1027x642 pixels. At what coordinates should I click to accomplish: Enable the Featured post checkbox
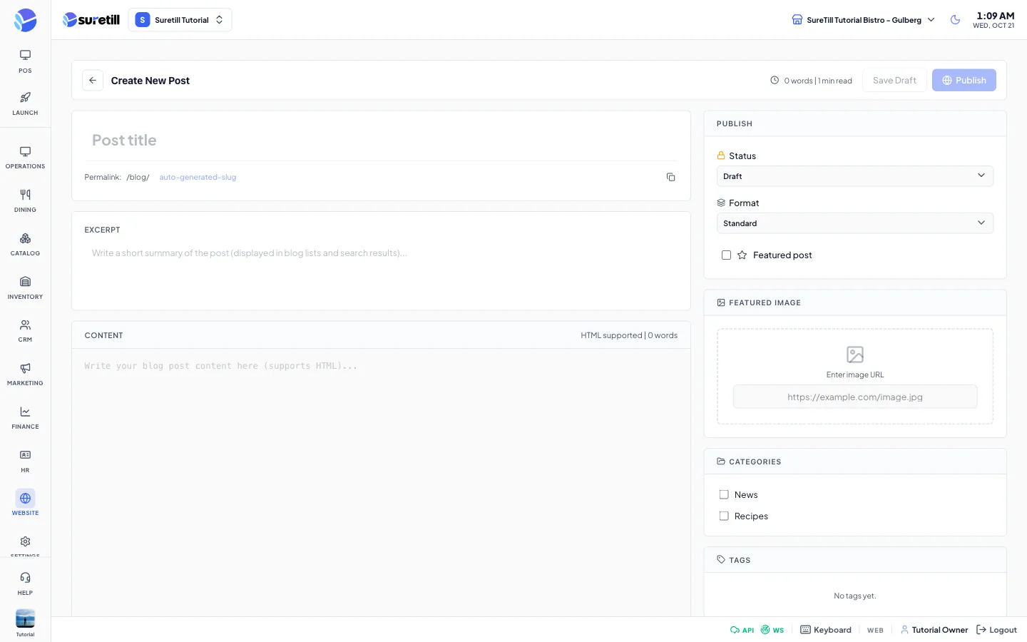point(726,255)
